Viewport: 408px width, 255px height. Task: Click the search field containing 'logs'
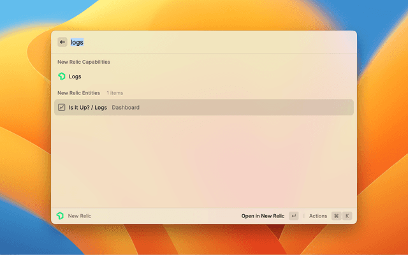coord(191,42)
